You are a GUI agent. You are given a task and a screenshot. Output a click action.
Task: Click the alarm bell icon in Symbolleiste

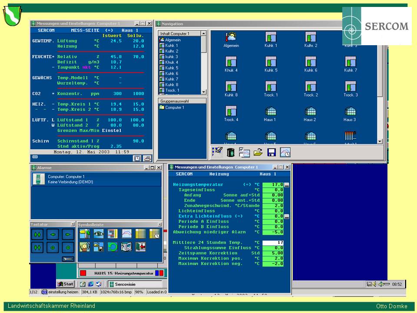pyautogui.click(x=85, y=247)
